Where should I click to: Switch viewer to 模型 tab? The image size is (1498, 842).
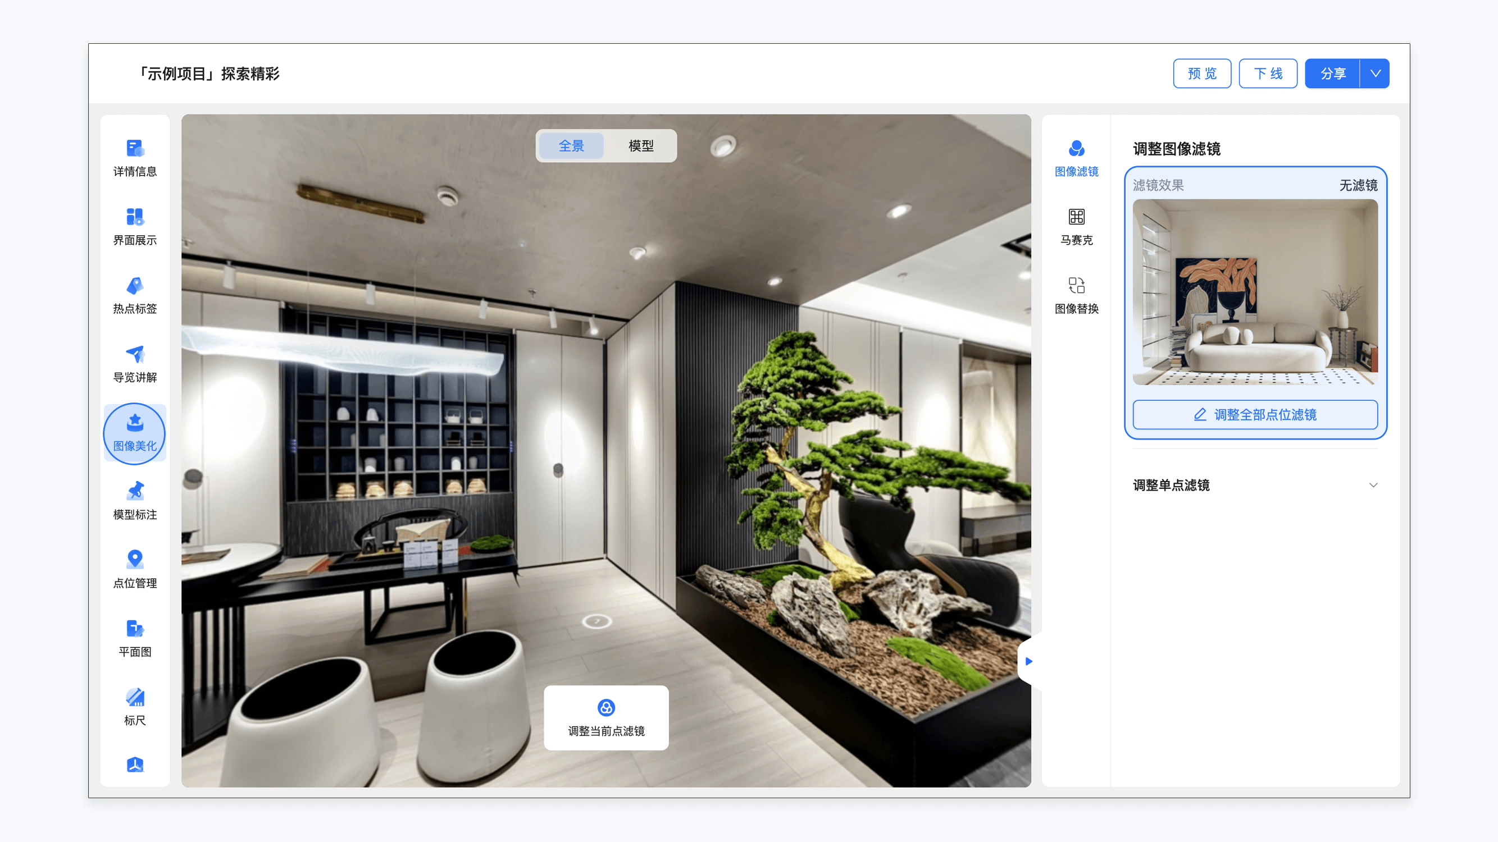(x=641, y=146)
